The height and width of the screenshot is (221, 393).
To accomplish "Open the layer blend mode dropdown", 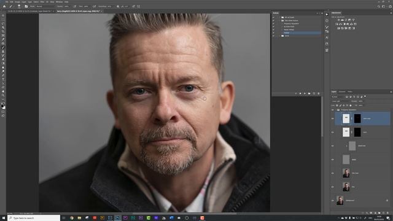I will (341, 101).
